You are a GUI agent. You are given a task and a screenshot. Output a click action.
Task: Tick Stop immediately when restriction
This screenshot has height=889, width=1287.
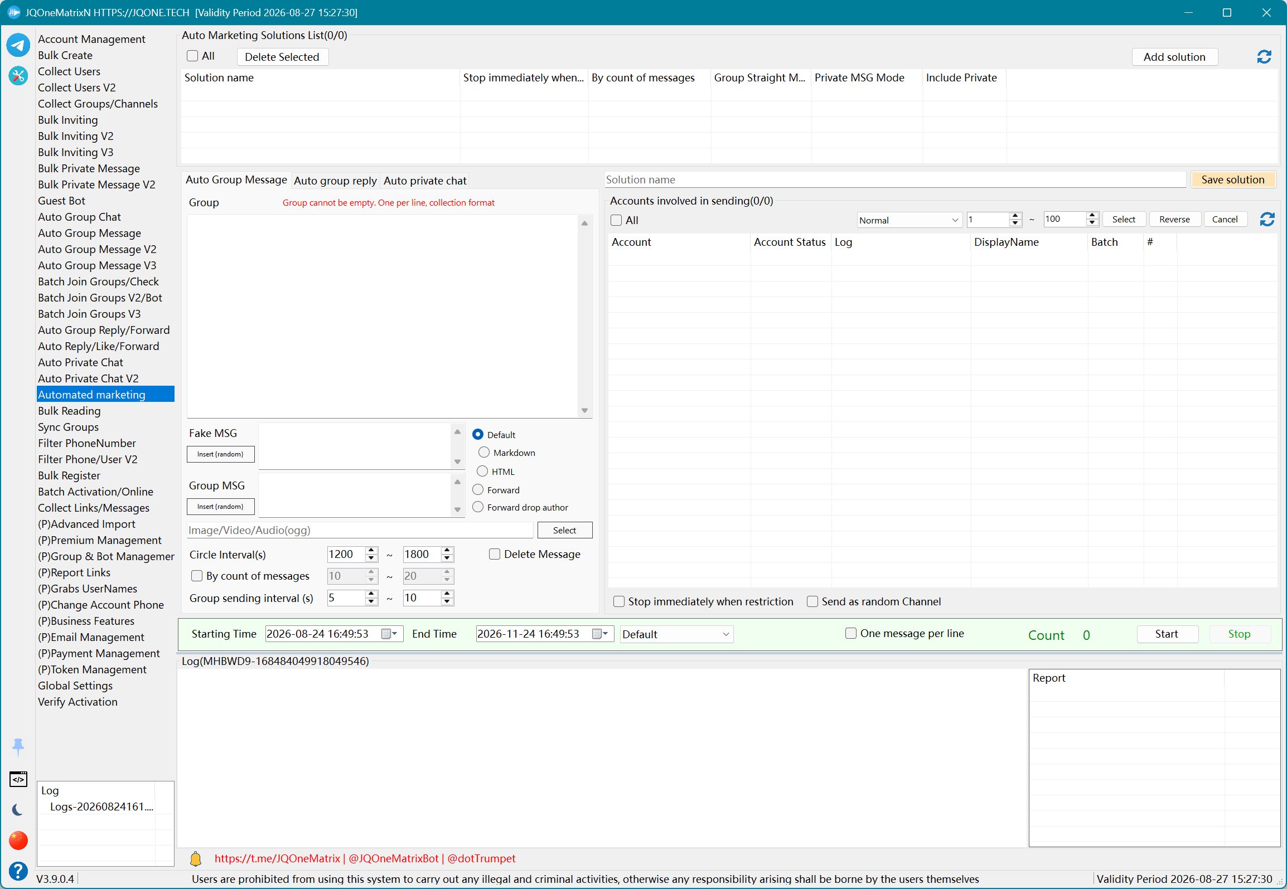pyautogui.click(x=619, y=601)
